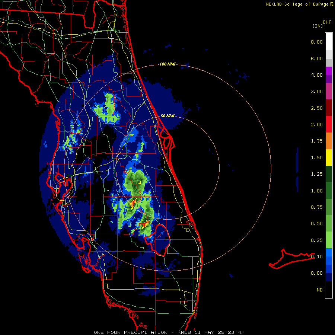Image resolution: width=335 pixels, height=335 pixels.
Task: Click the OHA product label
Action: [x=327, y=22]
